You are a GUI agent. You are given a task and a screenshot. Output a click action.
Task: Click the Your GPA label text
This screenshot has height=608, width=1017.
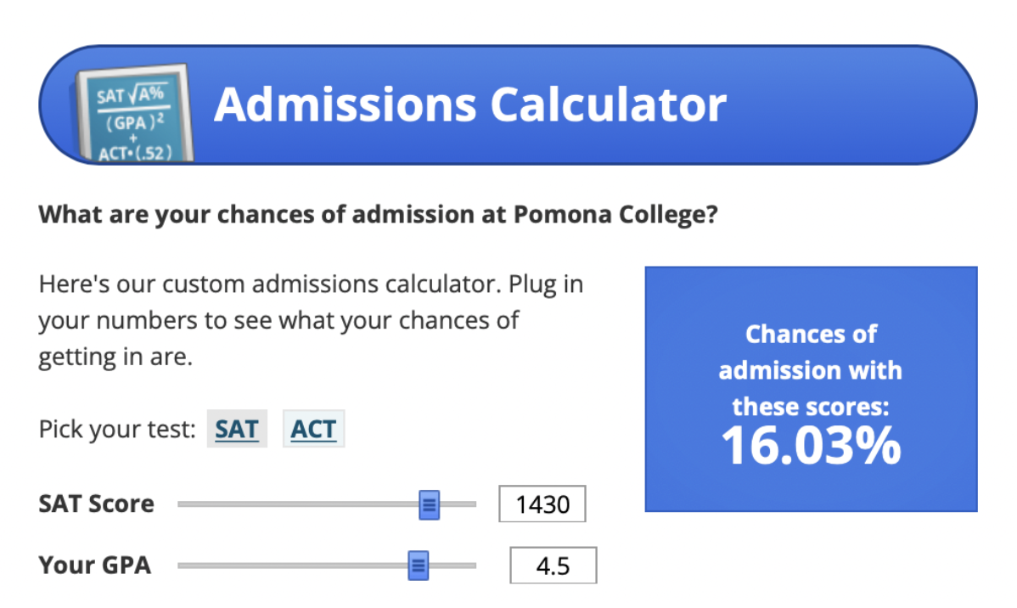(94, 565)
